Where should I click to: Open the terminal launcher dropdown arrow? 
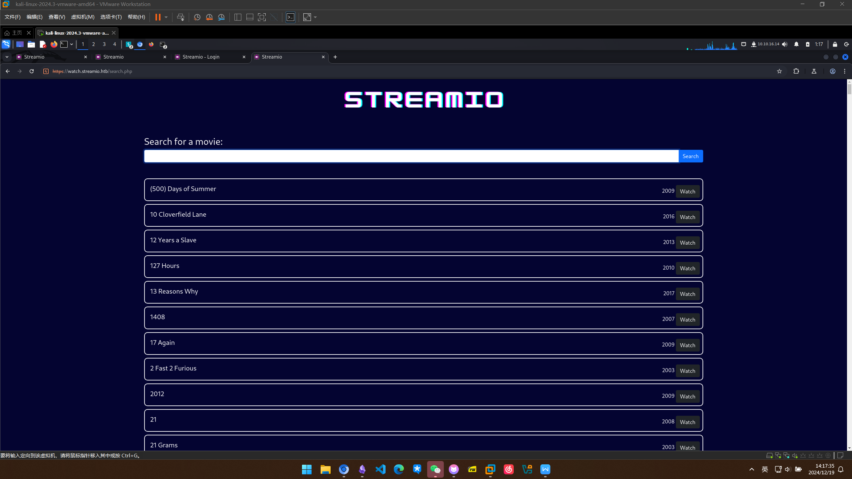[x=72, y=44]
